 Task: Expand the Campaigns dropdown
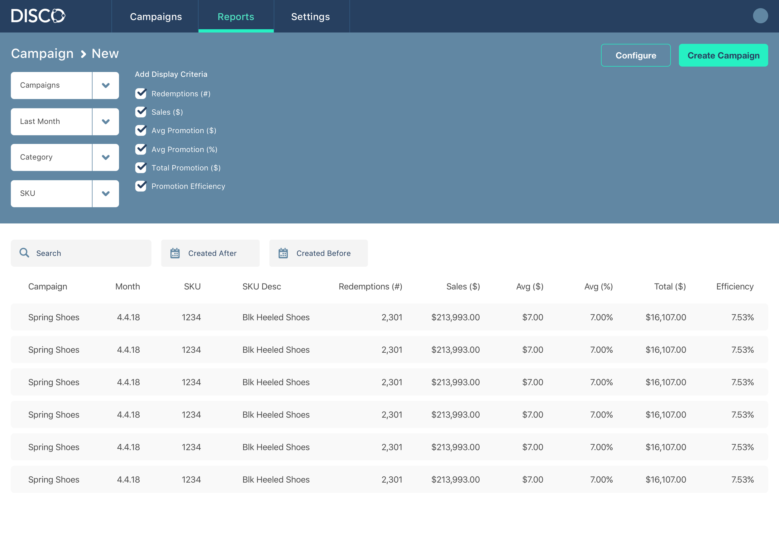tap(105, 85)
